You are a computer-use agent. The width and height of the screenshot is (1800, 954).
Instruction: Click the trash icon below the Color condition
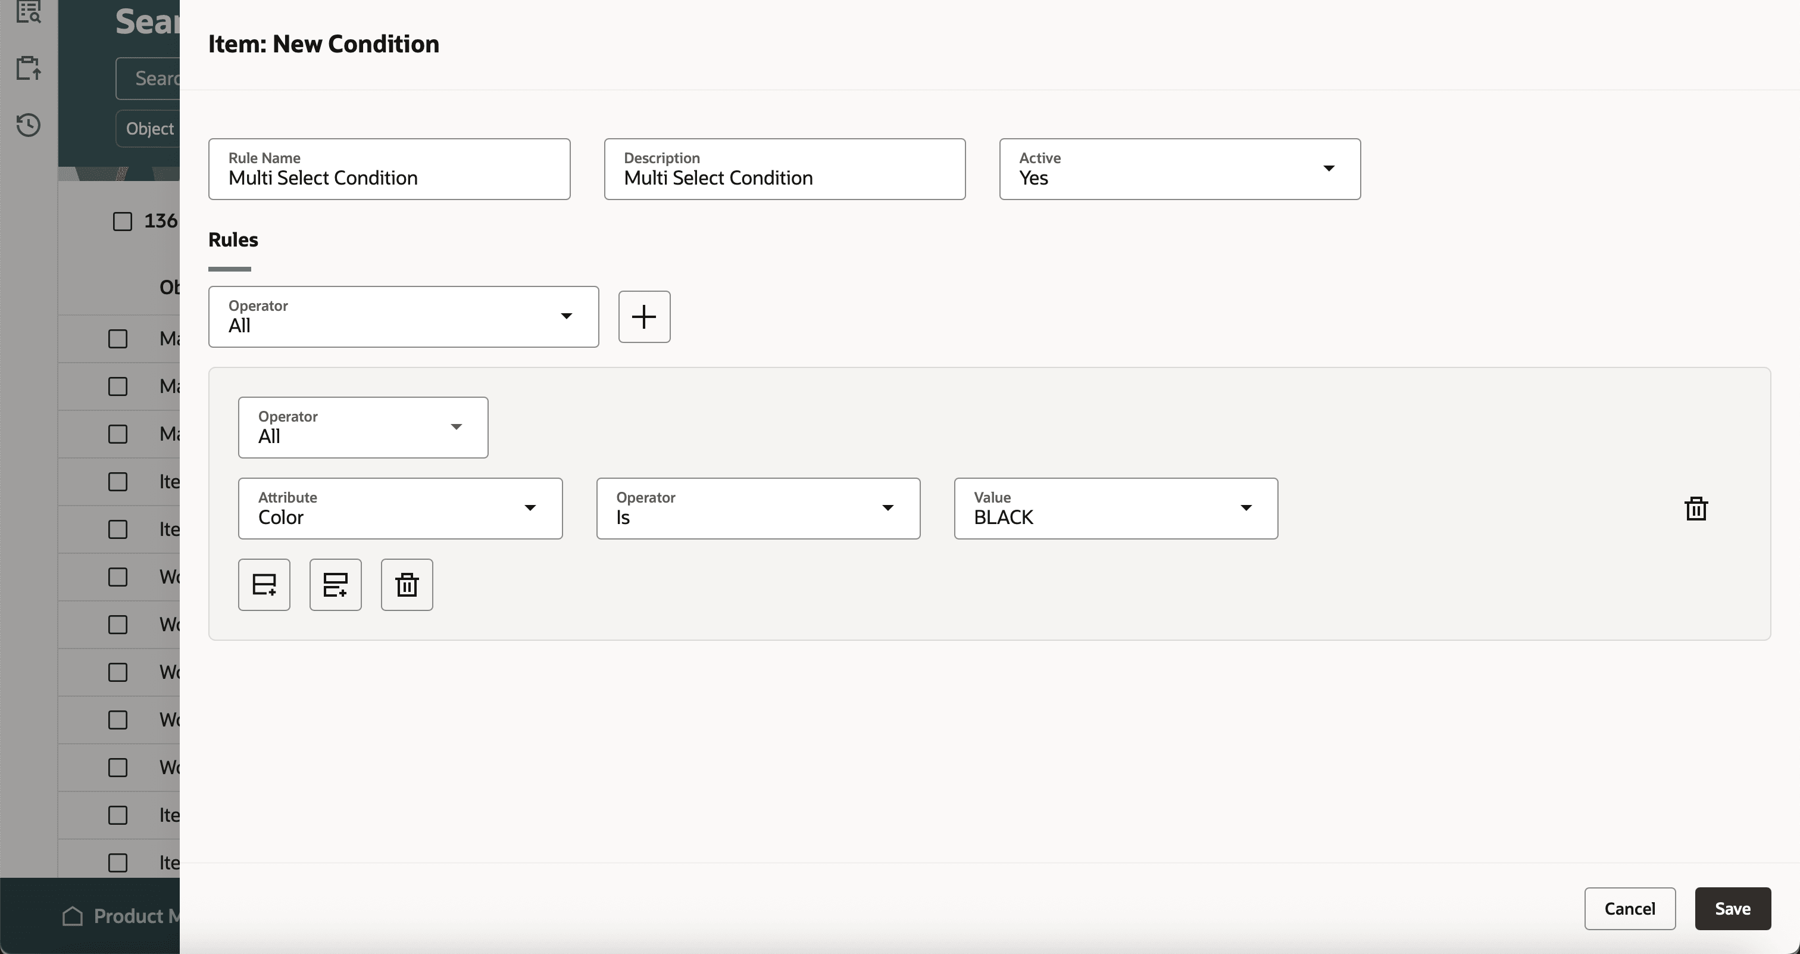coord(406,584)
